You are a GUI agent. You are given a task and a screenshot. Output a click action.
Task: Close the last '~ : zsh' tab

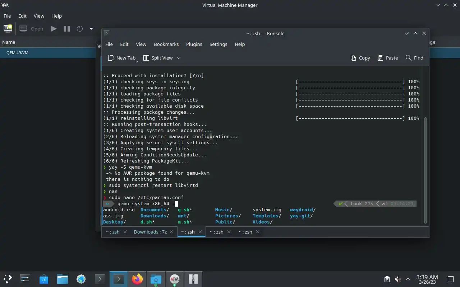pos(258,232)
